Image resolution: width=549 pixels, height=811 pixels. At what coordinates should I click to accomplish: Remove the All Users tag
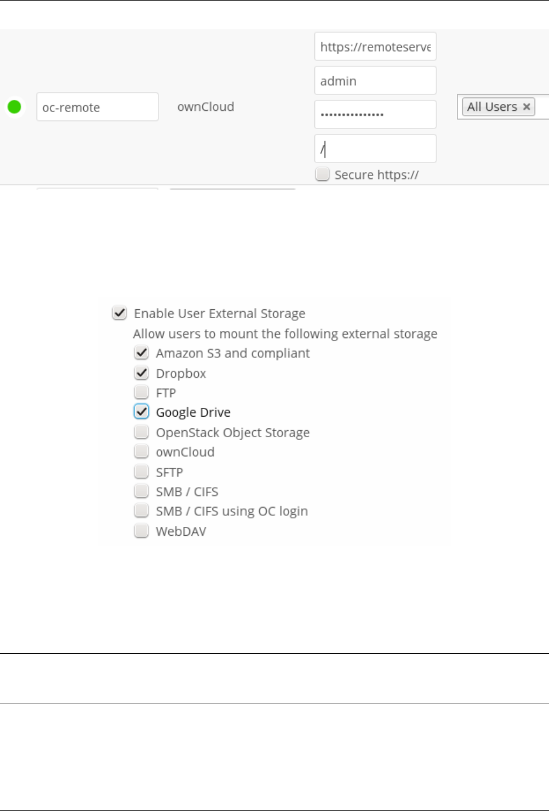(526, 107)
